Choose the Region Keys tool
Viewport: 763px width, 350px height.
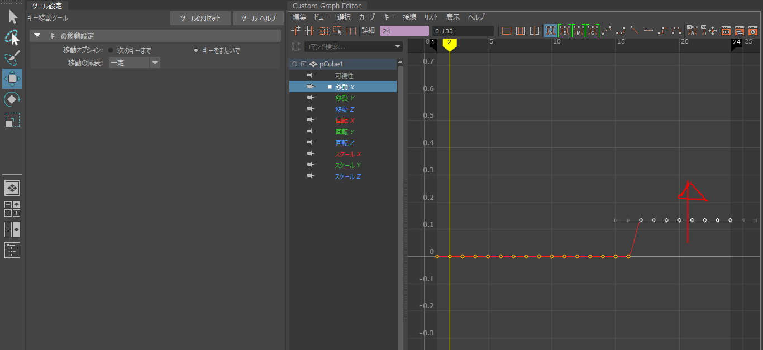click(337, 31)
